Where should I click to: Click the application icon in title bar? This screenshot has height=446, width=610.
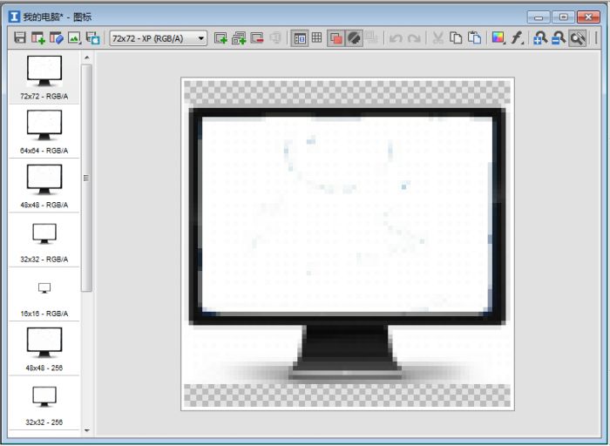click(x=14, y=17)
